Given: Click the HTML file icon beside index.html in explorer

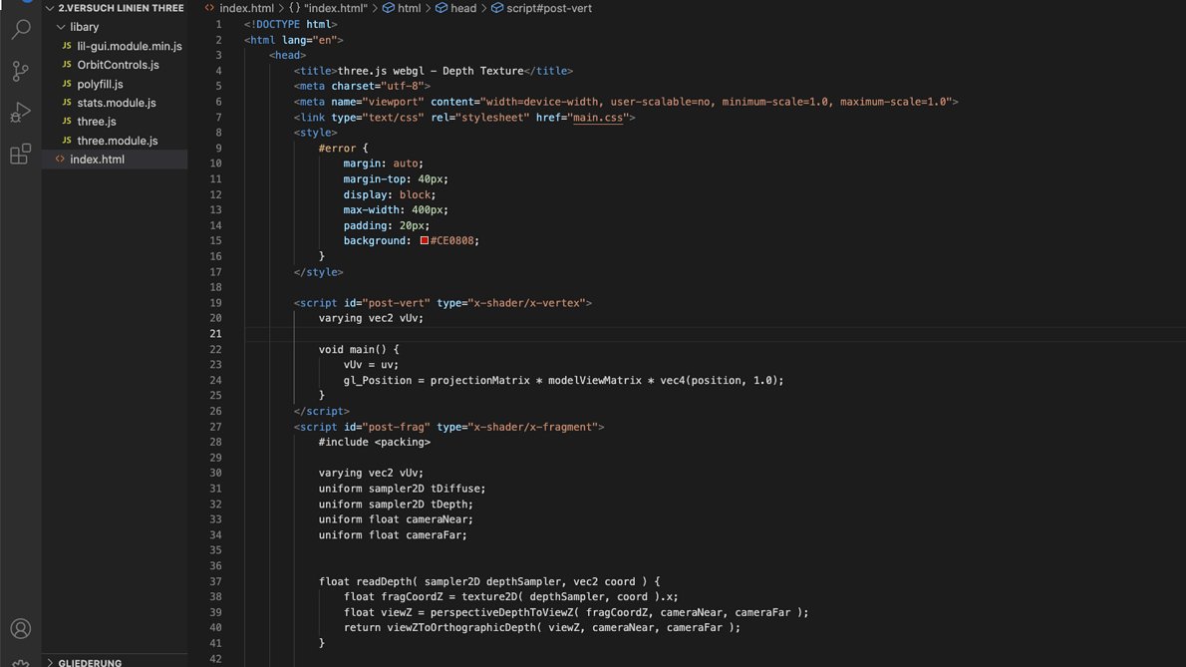Looking at the screenshot, I should (x=60, y=160).
